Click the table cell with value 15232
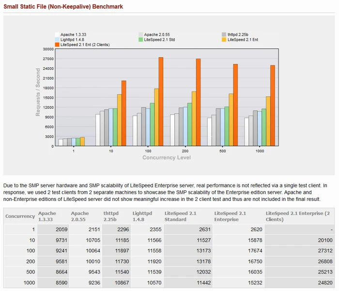Screen dimensions: 339x291 point(238,283)
